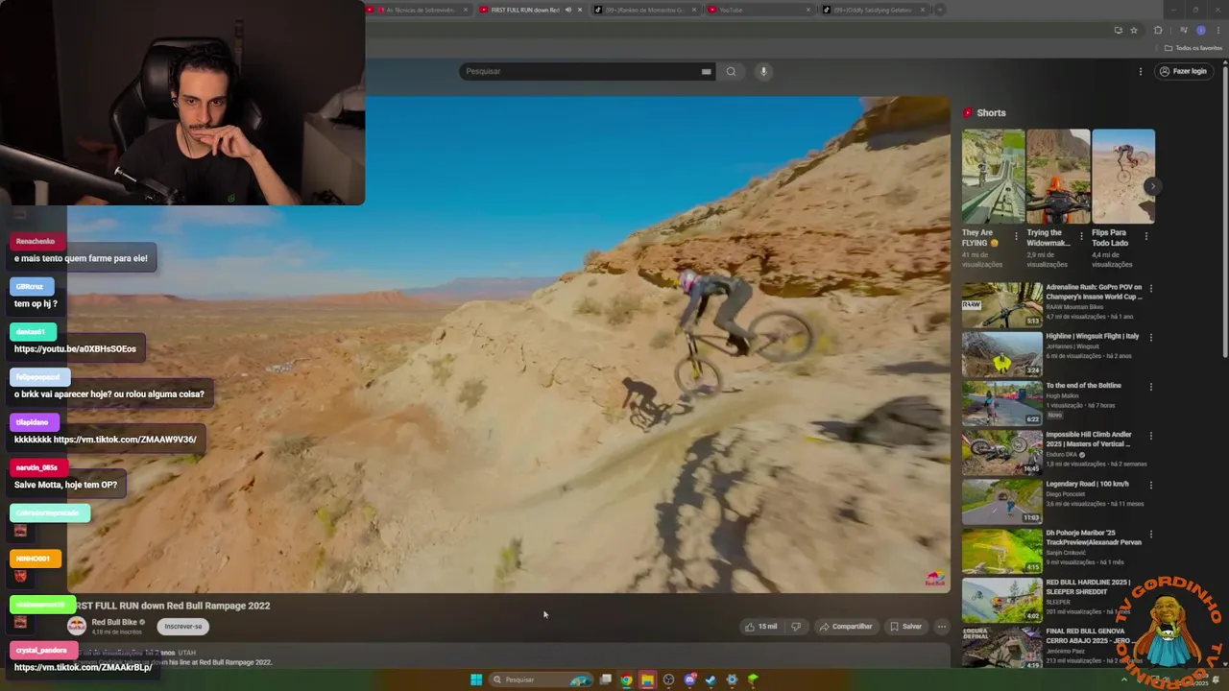
Task: Bookmark page with star icon in address bar
Action: click(x=1134, y=31)
